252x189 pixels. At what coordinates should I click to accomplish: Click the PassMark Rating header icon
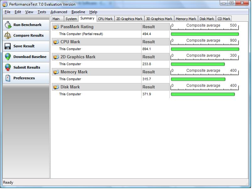56,27
